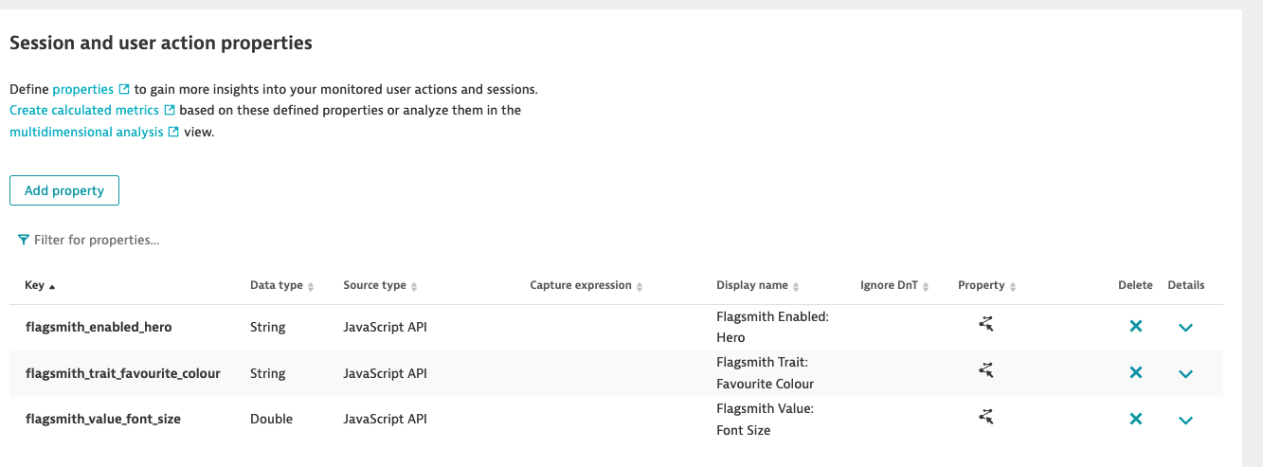Screen dimensions: 1263x467
Task: Delete the flagsmith_trait_favourite_colour property
Action: click(x=1135, y=372)
